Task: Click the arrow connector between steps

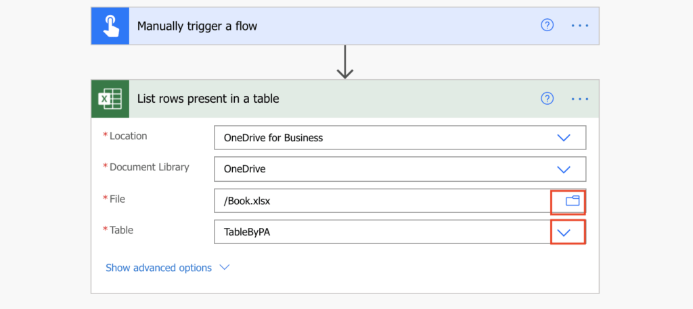Action: pos(345,62)
